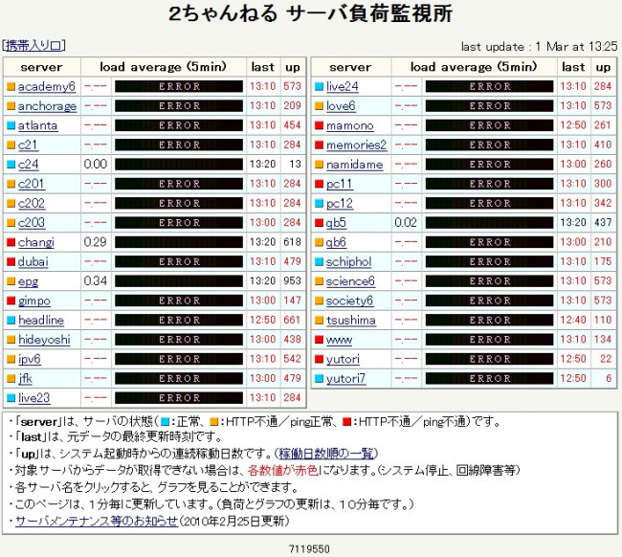Screen dimensions: 622x557
Task: Click the memories2 server link
Action: coord(356,145)
